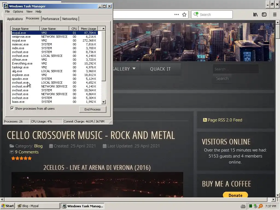Open the Blog category link

(38, 146)
